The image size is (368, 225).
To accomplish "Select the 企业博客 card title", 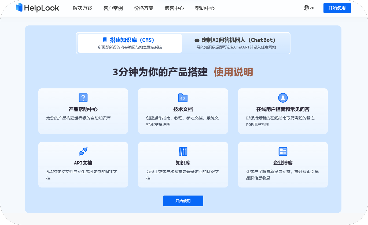I will 283,163.
